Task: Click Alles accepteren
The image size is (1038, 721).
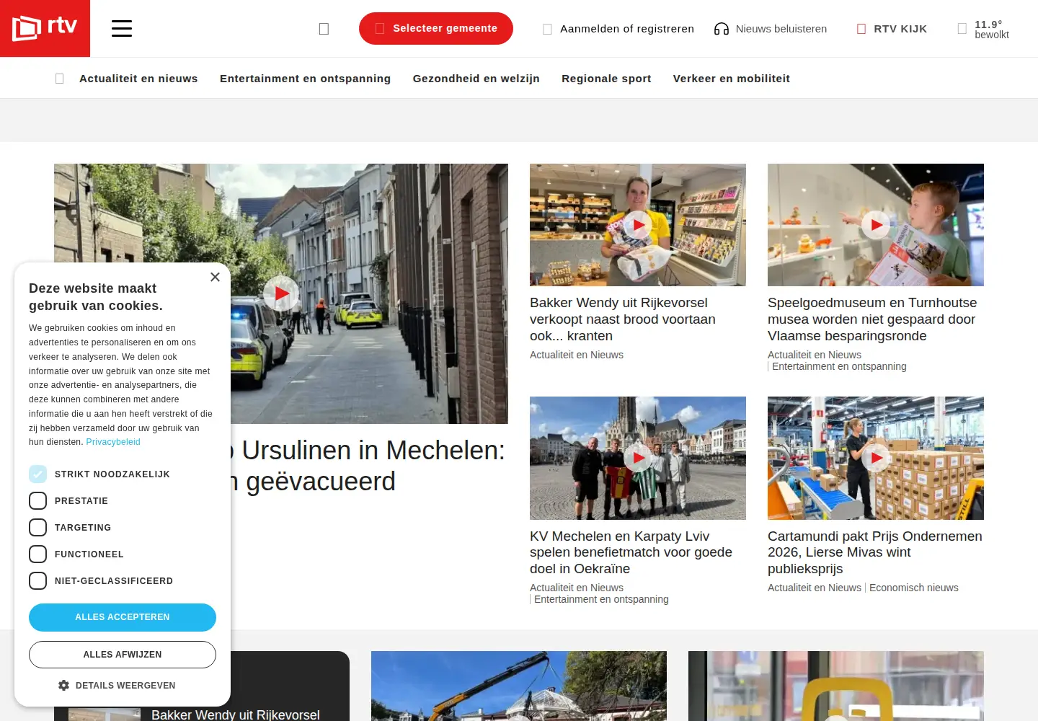Action: (123, 617)
